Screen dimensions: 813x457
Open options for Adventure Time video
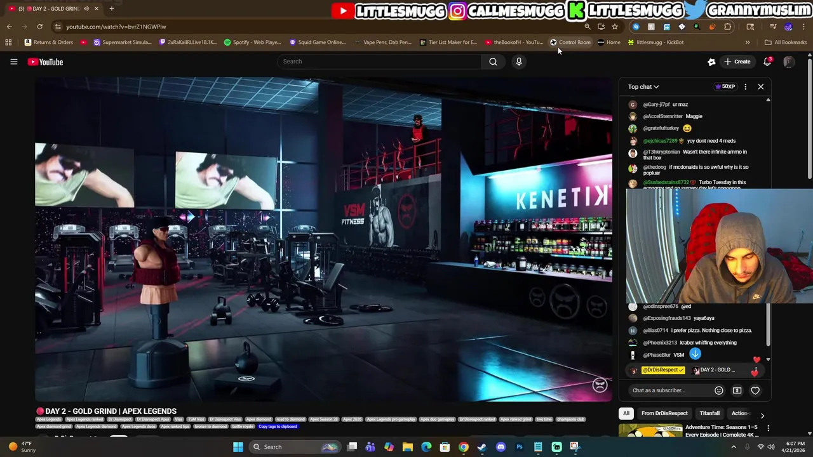point(768,428)
